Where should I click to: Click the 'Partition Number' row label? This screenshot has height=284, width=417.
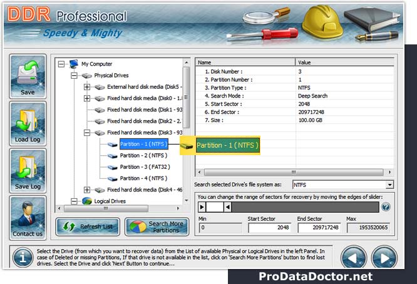point(229,79)
